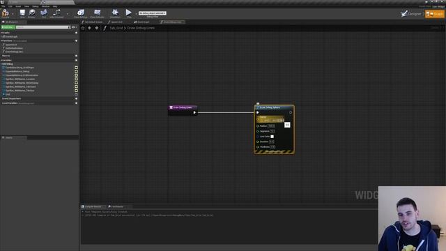This screenshot has width=446, height=251.
Task: Click the Save toolbar icon
Action: [x=22, y=13]
